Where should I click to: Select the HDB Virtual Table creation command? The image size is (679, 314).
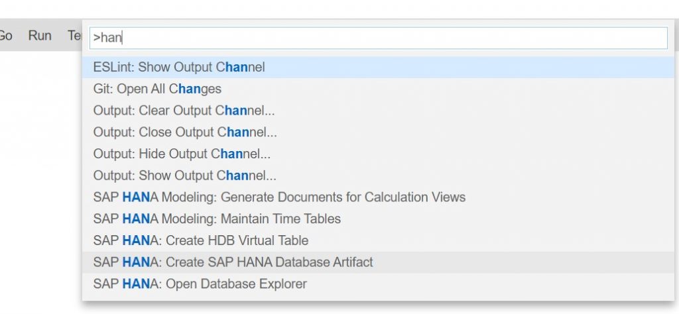tap(378, 240)
